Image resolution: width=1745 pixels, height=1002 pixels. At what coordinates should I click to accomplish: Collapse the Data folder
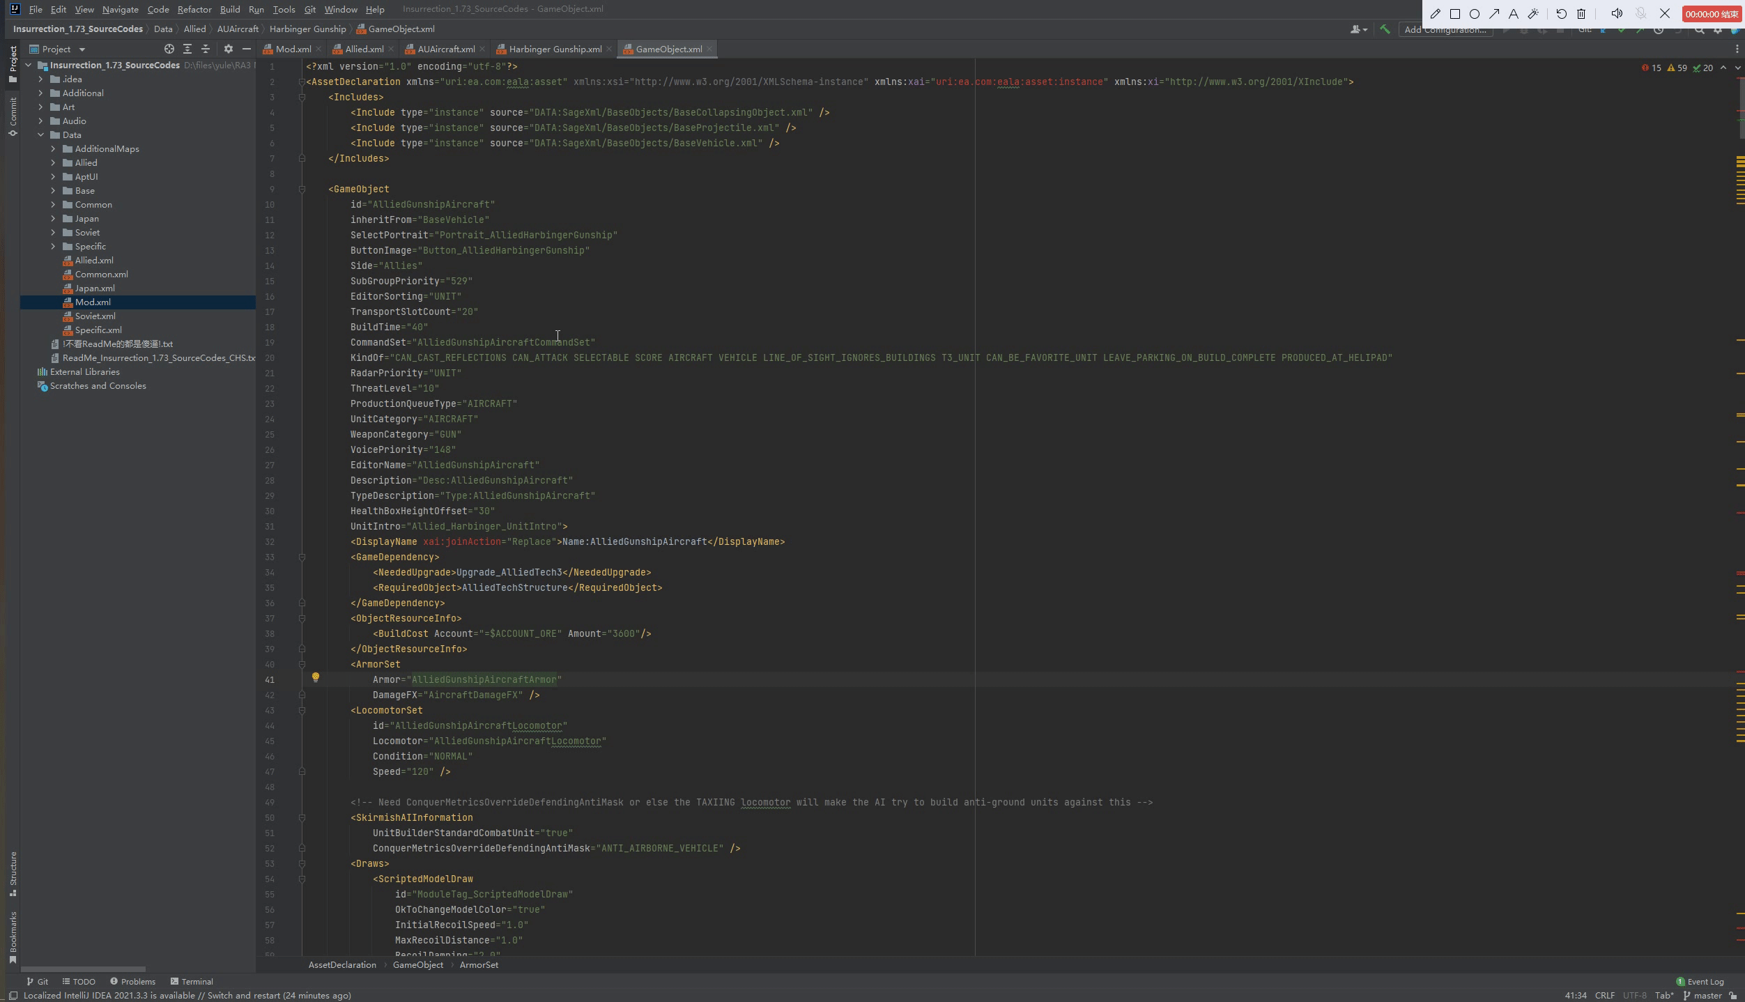click(41, 134)
